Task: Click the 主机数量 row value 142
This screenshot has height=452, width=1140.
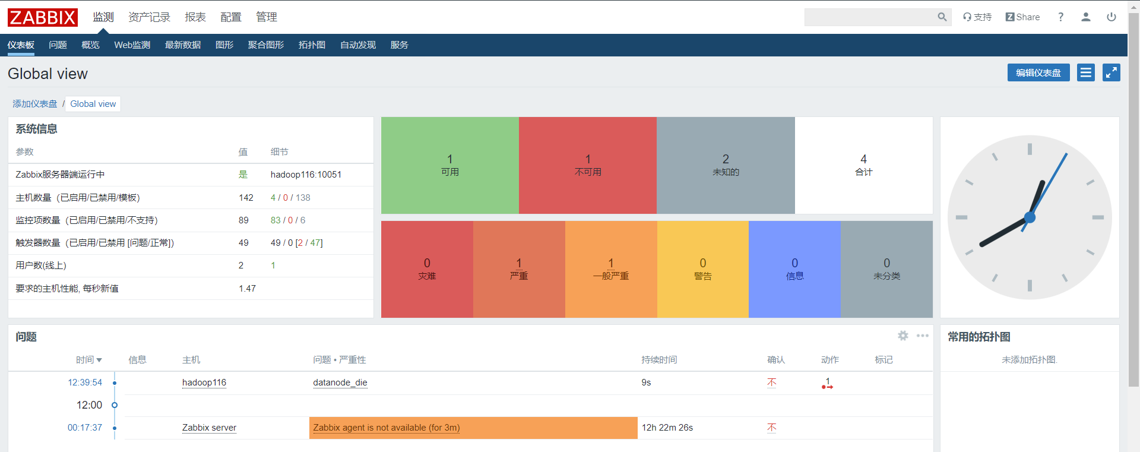Action: click(x=246, y=198)
